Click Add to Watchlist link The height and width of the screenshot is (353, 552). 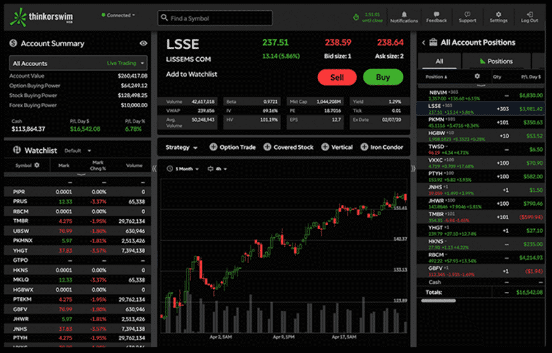click(x=192, y=74)
